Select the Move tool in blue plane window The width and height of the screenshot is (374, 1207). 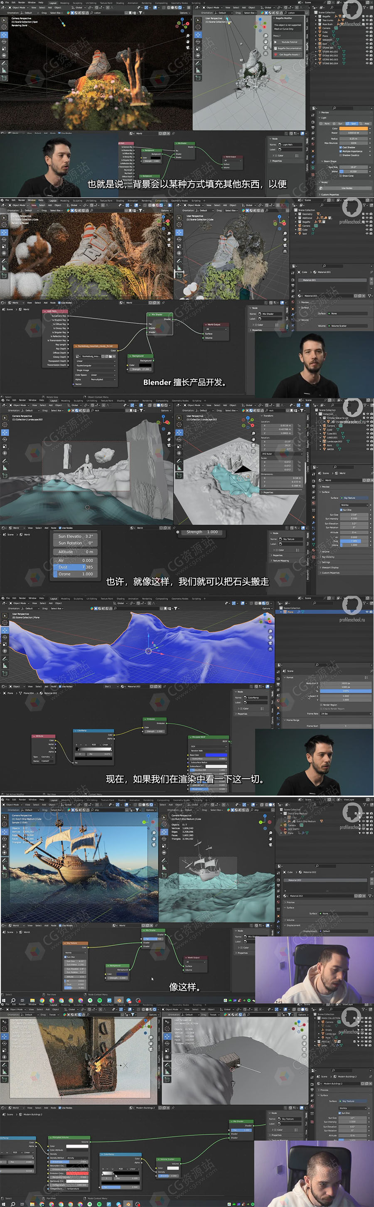pos(4,630)
